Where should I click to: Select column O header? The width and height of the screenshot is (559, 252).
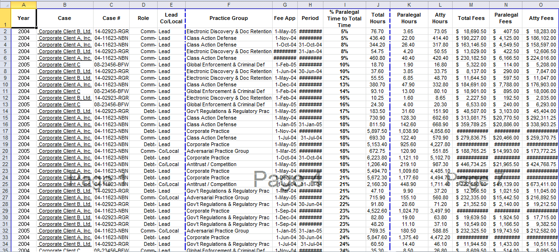coord(541,4)
